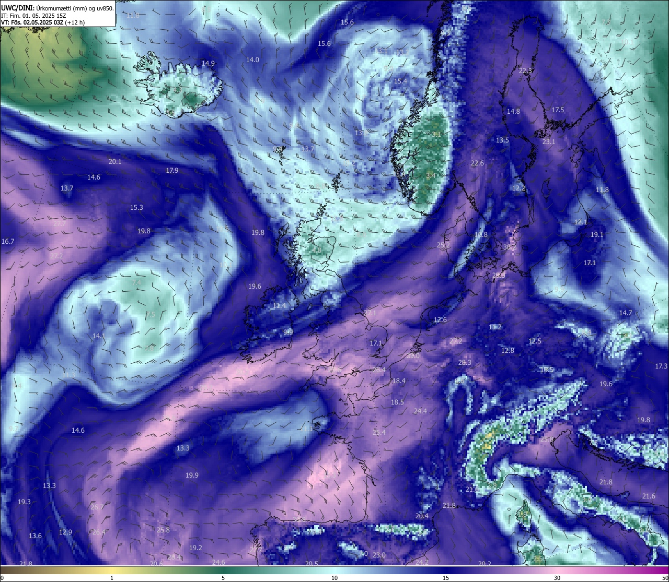The height and width of the screenshot is (582, 669).
Task: Click the 25.2 value near Denmark
Action: [443, 245]
